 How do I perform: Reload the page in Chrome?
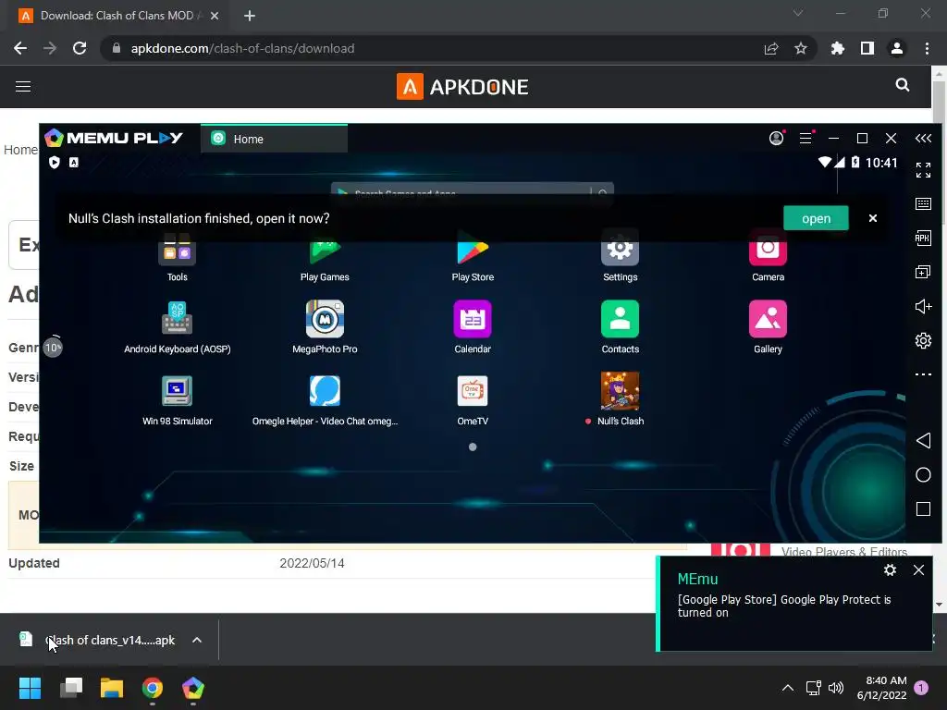click(80, 48)
